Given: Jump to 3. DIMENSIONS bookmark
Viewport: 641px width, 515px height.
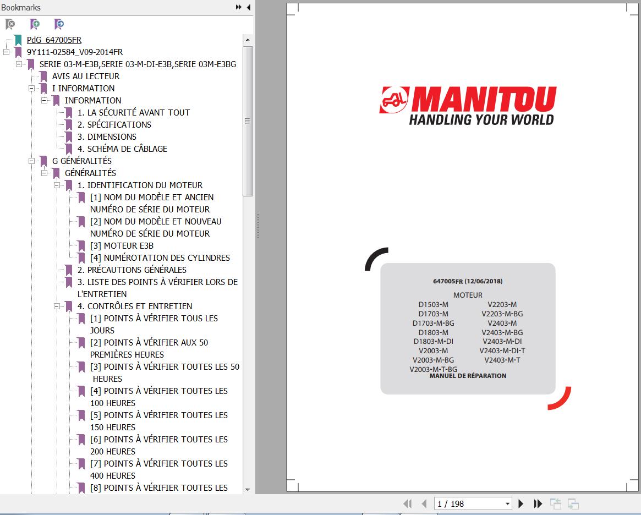Looking at the screenshot, I should coord(107,137).
